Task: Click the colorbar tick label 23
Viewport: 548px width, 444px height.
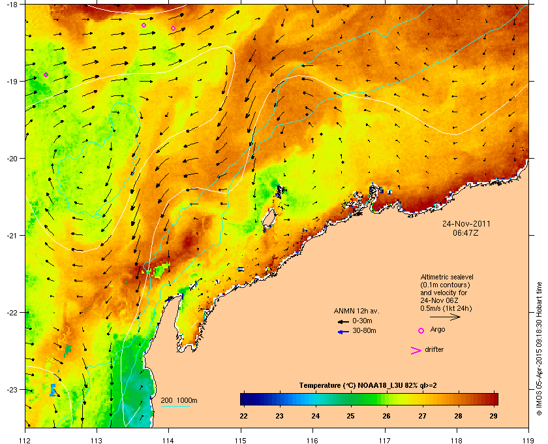Action: (x=279, y=416)
